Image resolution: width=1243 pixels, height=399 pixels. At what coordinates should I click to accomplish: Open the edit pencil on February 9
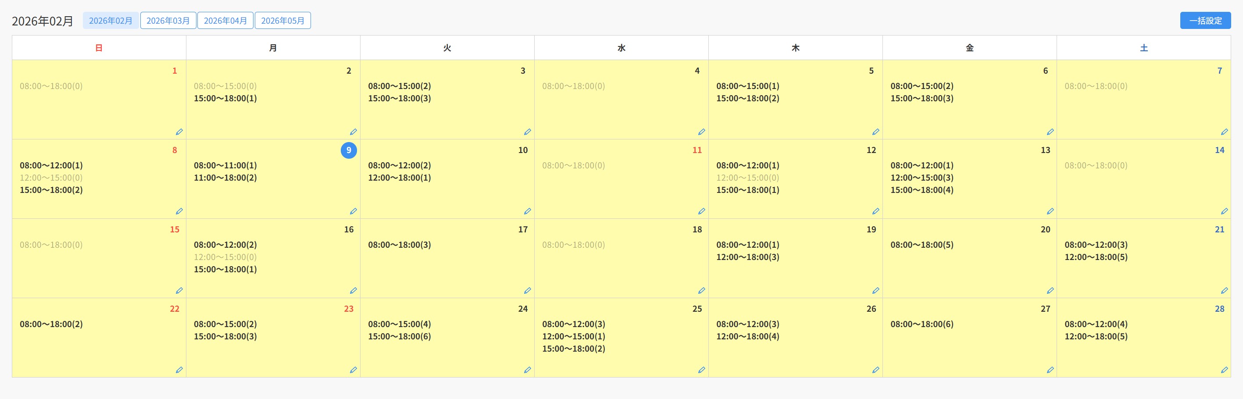click(353, 211)
